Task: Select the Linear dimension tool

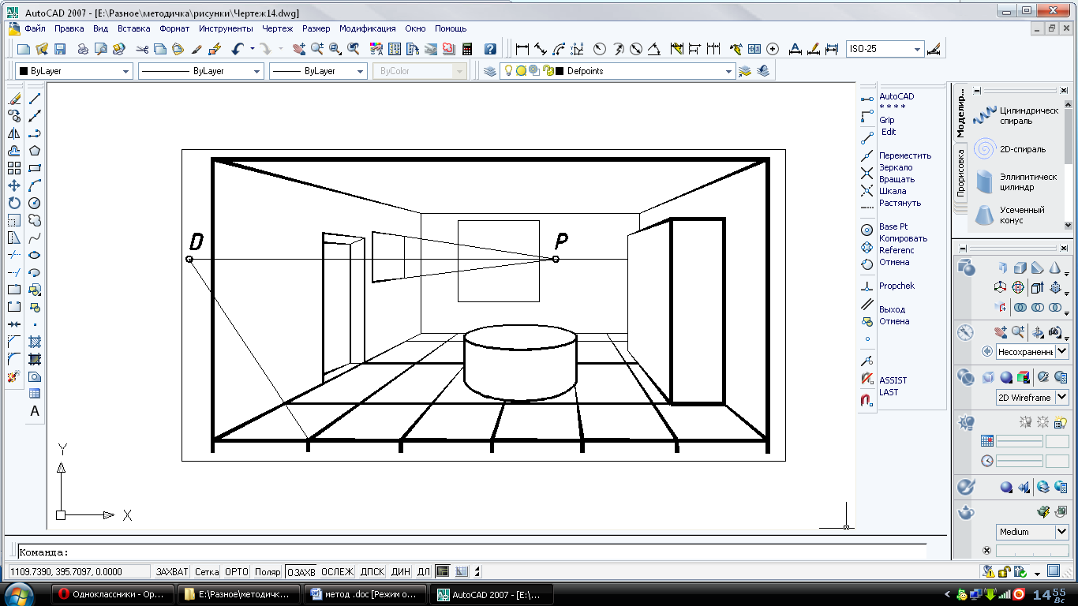Action: (x=522, y=49)
